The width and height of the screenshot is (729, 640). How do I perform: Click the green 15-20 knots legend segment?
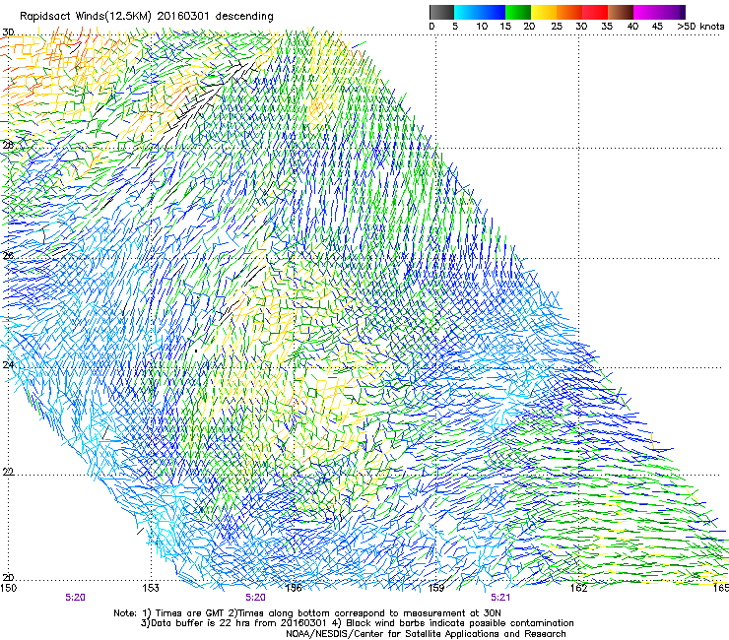[518, 12]
